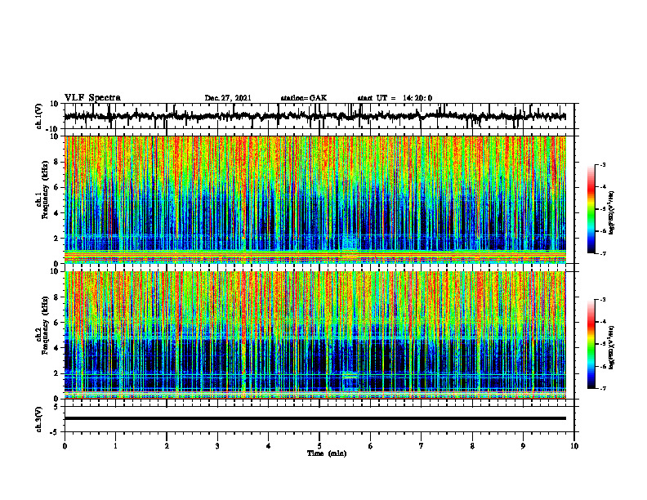Click the time axis tick label '8'
The image size is (647, 500).
(472, 446)
